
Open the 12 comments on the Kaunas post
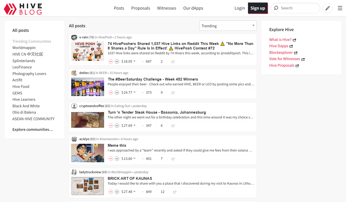[x=163, y=192]
